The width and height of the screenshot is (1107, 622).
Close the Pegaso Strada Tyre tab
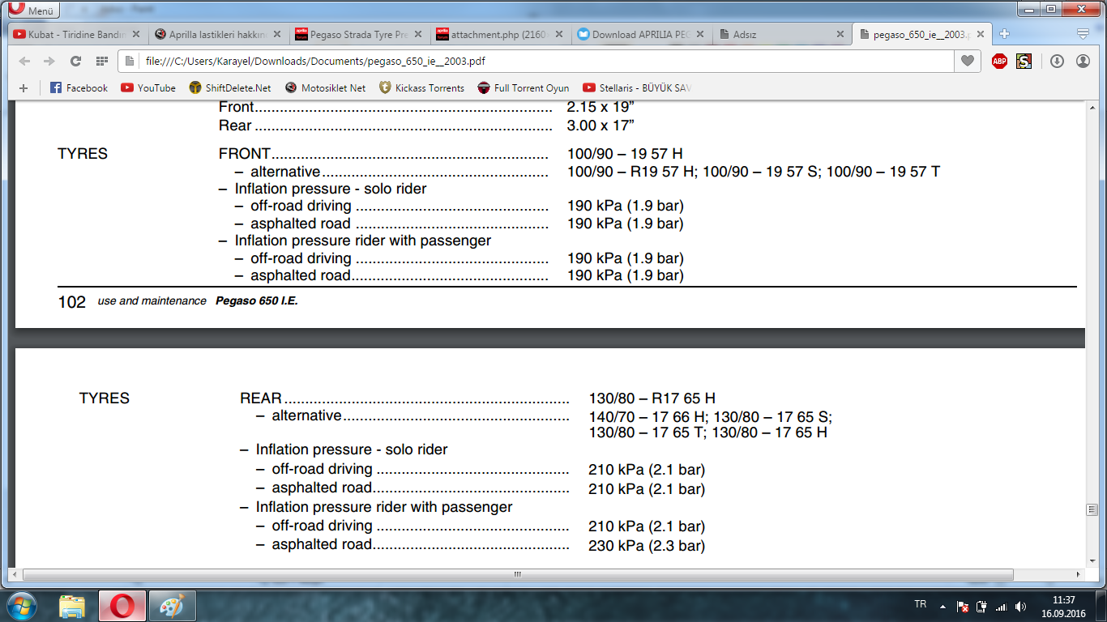click(x=418, y=35)
